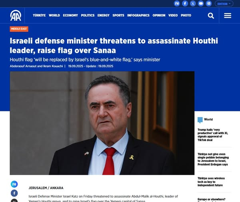The image size is (240, 202).
Task: Click the AA Anadolu Agency logo
Action: [x=16, y=16]
